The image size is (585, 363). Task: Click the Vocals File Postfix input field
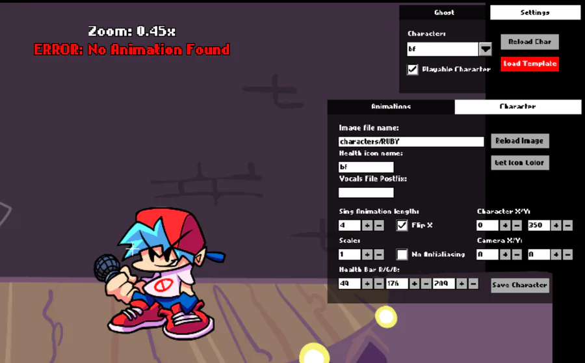coord(366,193)
